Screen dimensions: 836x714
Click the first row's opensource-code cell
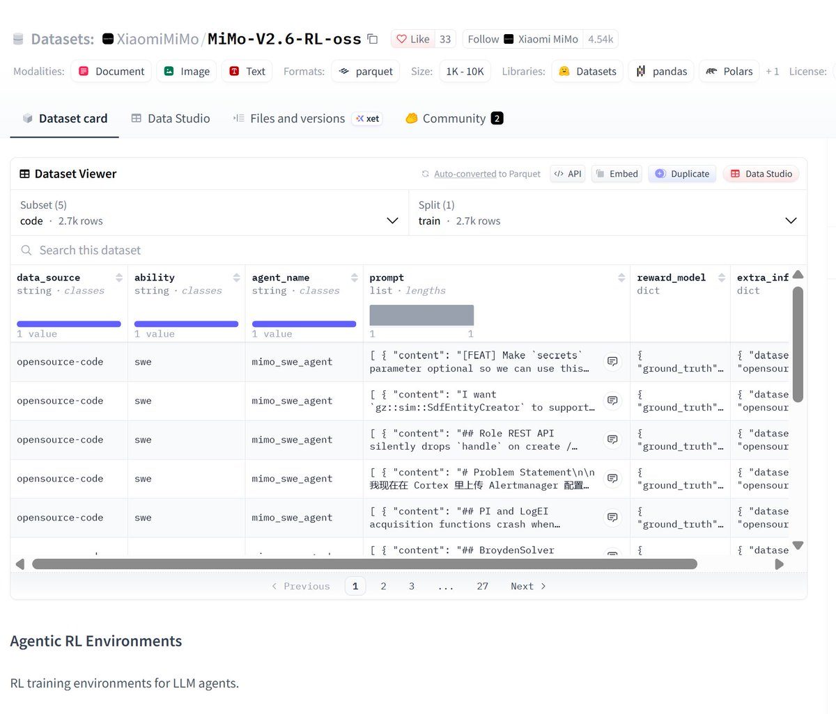(x=69, y=362)
